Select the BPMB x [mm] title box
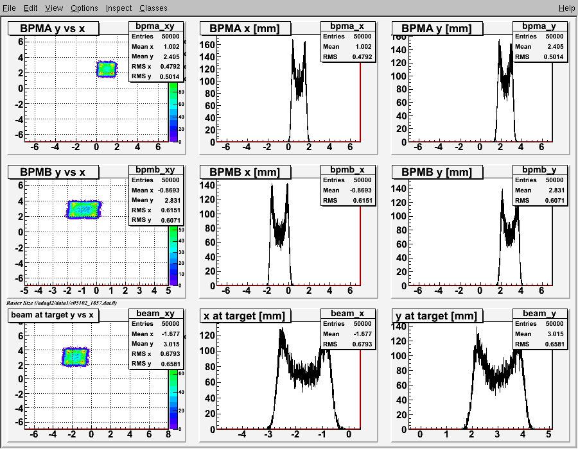The height and width of the screenshot is (449, 578). pyautogui.click(x=245, y=172)
